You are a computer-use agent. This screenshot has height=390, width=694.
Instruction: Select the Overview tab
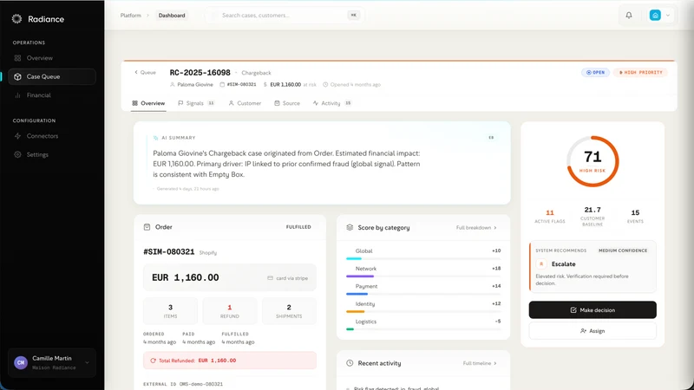(x=148, y=103)
